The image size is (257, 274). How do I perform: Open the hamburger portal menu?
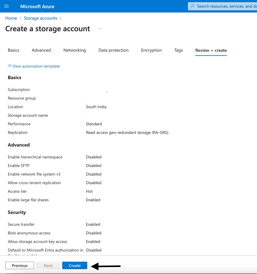7,6
